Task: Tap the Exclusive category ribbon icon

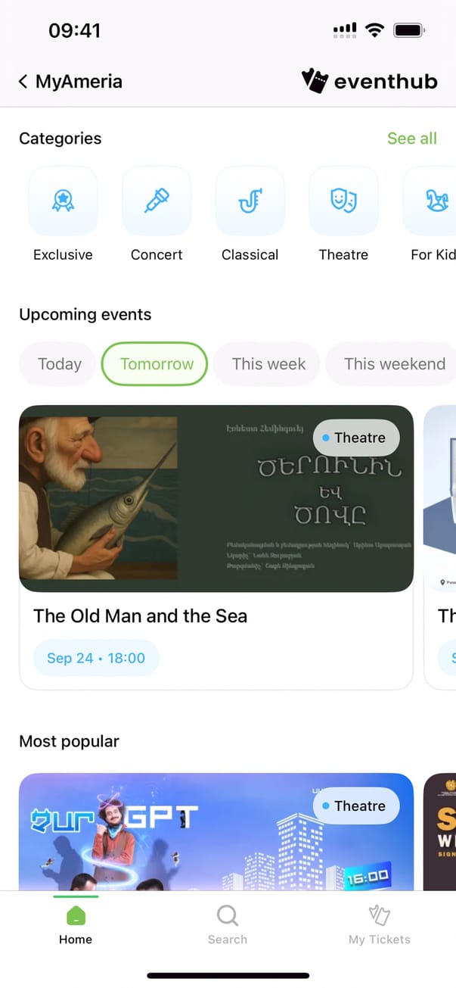Action: (x=63, y=201)
